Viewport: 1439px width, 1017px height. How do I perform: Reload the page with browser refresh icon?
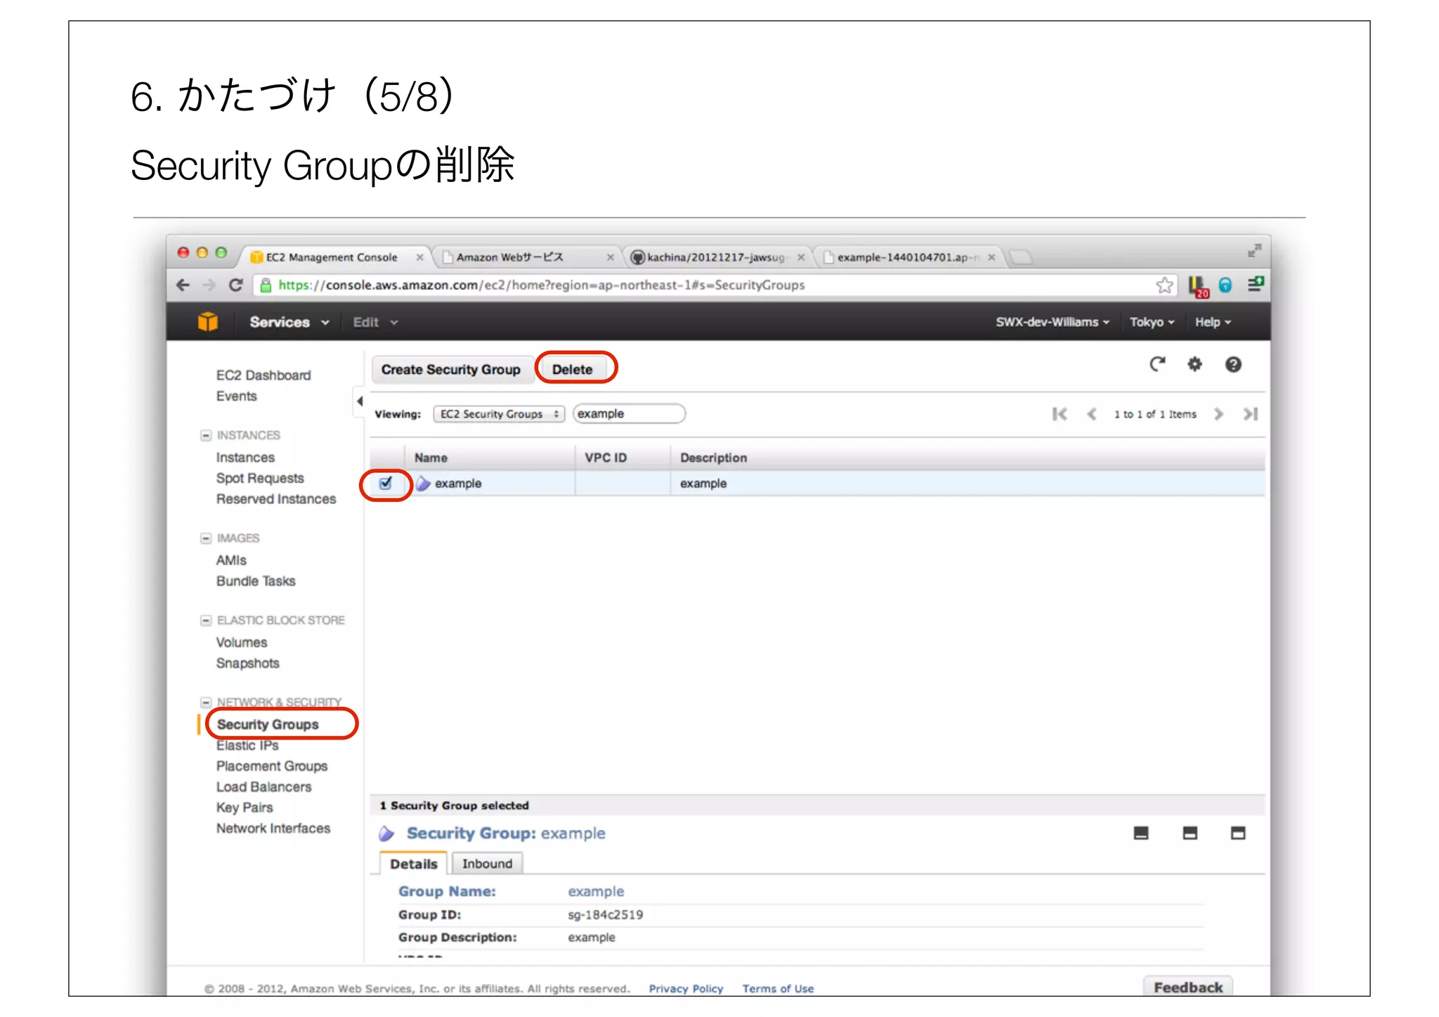(235, 285)
